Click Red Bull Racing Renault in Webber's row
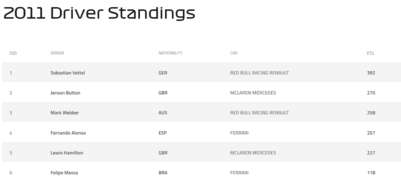This screenshot has width=401, height=180. (259, 113)
